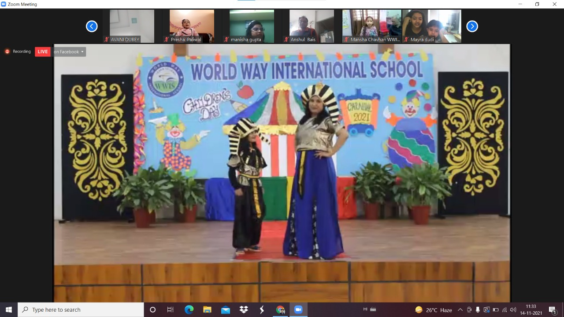The height and width of the screenshot is (317, 564).
Task: Click the LIVE badge
Action: [x=43, y=52]
